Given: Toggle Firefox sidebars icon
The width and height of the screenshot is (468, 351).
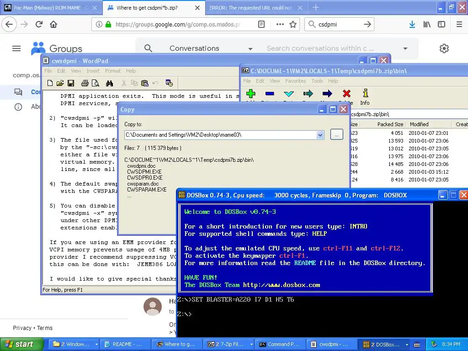Looking at the screenshot, I should [x=441, y=24].
